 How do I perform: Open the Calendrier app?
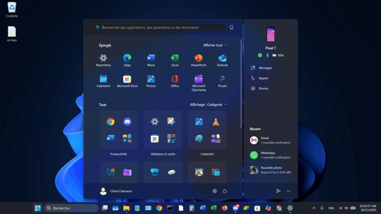tap(103, 81)
